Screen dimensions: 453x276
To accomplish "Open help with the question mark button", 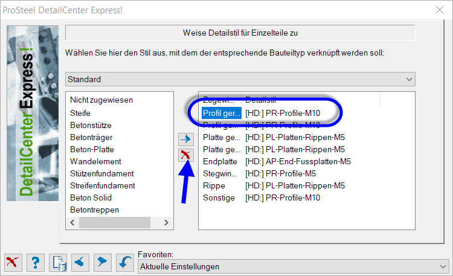I will (36, 263).
